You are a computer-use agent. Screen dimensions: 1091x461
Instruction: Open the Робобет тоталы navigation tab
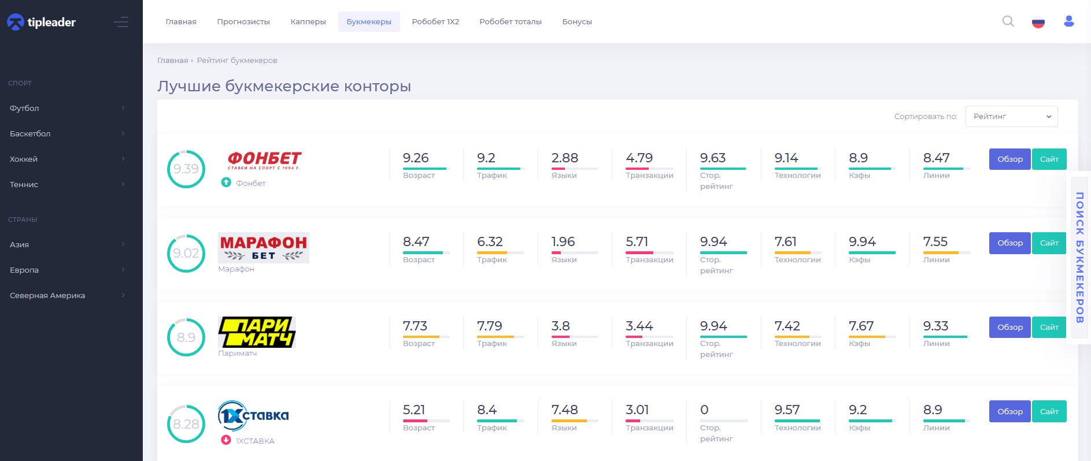tap(511, 21)
